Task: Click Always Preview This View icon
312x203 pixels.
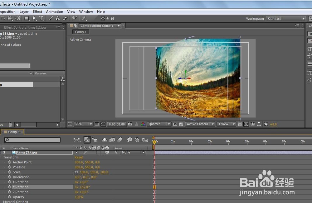Action: (x=70, y=124)
